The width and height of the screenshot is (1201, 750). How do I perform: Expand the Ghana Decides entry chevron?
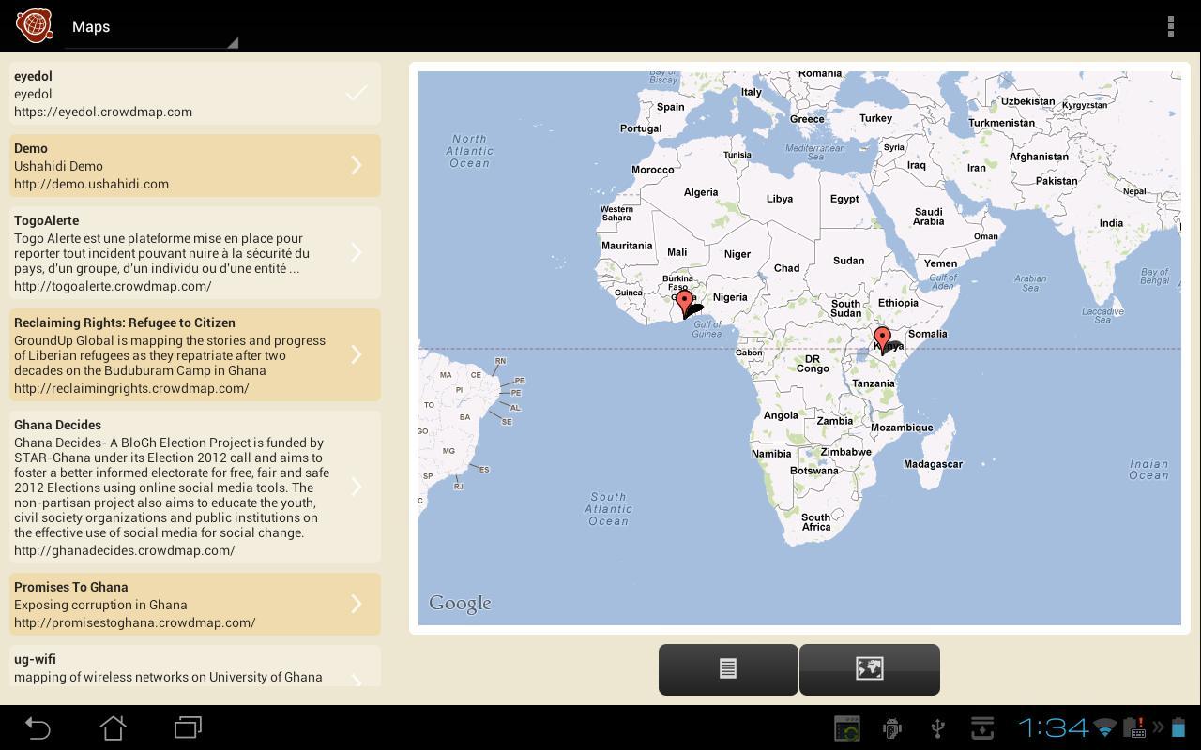356,487
